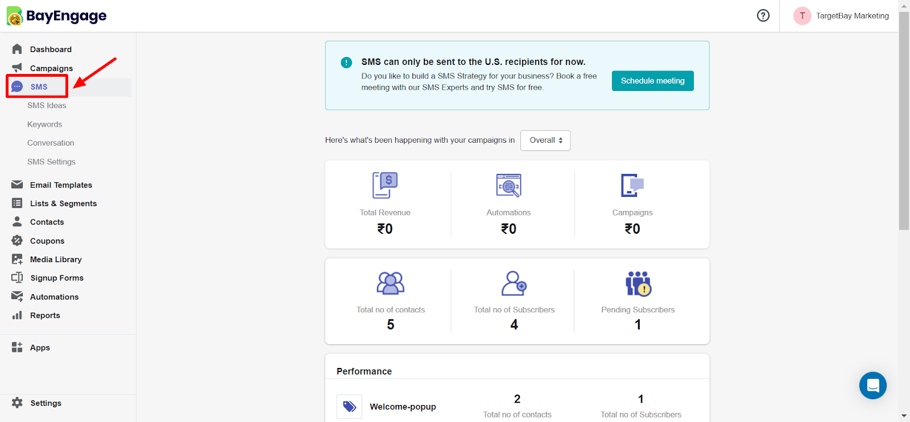The image size is (910, 422).
Task: Click the Total no of contacts icon
Action: [391, 283]
